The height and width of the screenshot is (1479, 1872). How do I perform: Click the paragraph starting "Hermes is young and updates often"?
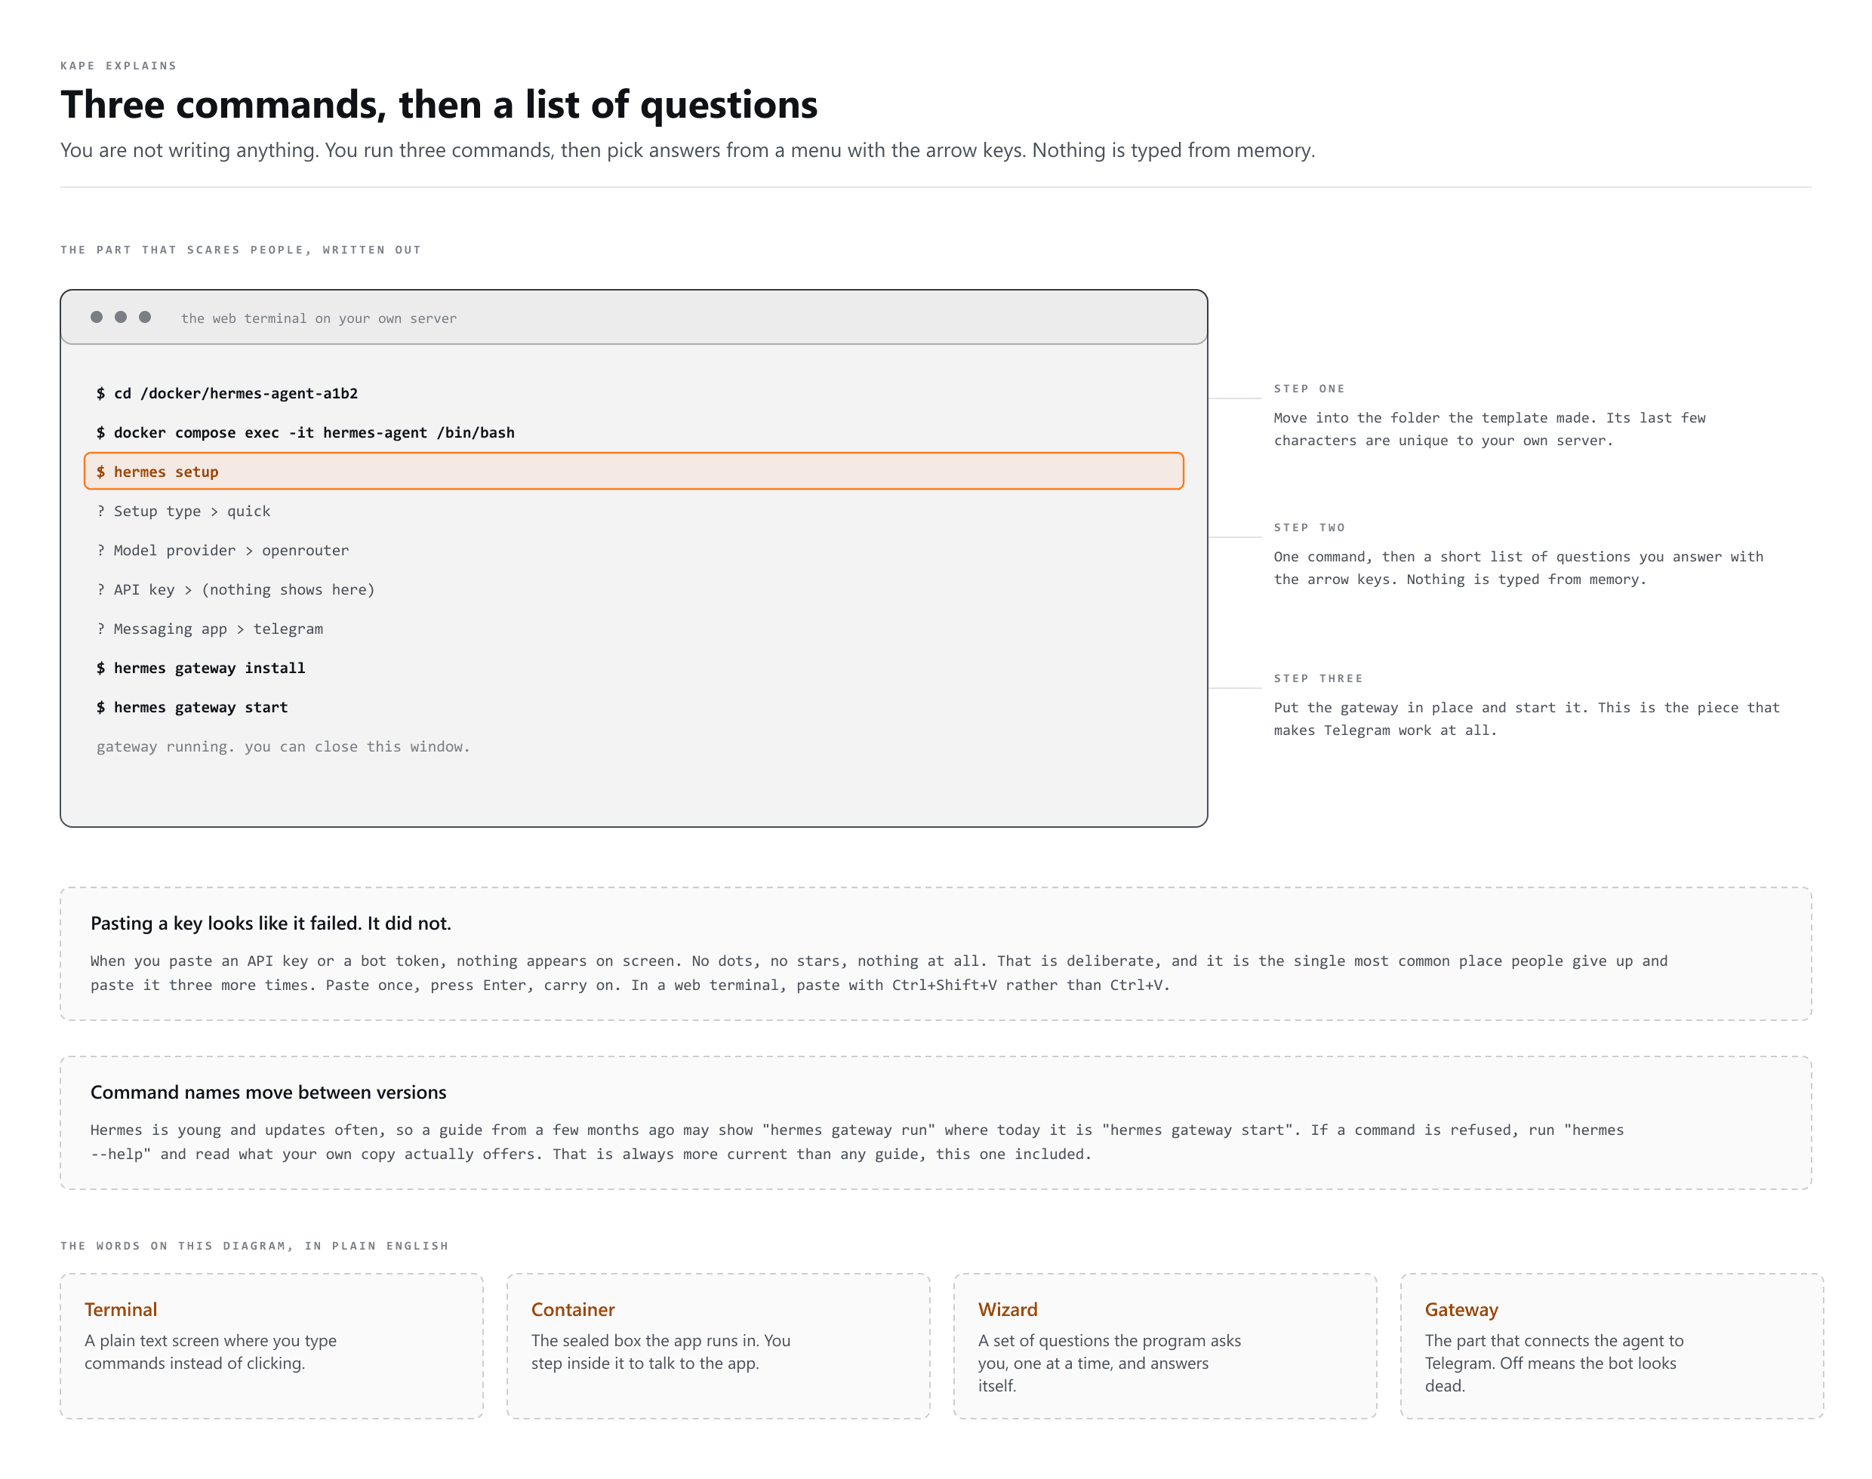857,1141
